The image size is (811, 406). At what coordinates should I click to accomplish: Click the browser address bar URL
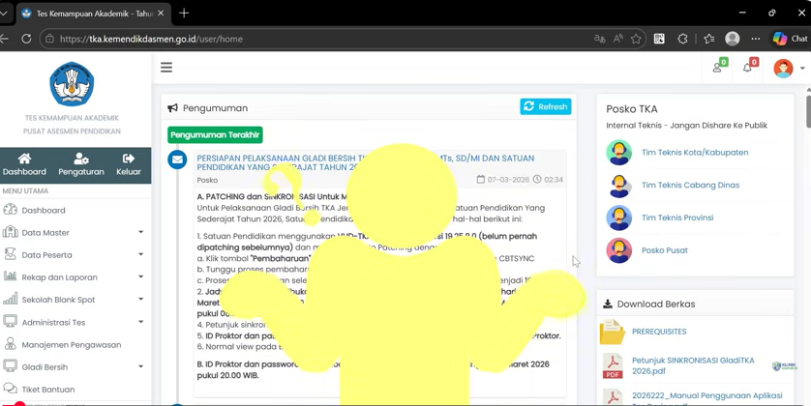coord(151,39)
